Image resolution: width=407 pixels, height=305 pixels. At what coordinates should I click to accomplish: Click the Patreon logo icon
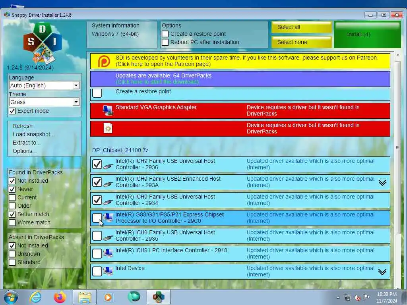[104, 61]
